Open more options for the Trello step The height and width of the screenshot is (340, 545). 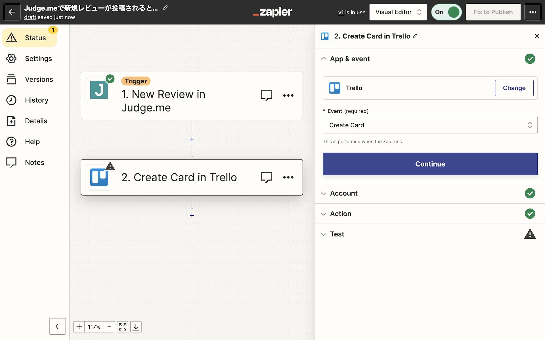click(288, 177)
